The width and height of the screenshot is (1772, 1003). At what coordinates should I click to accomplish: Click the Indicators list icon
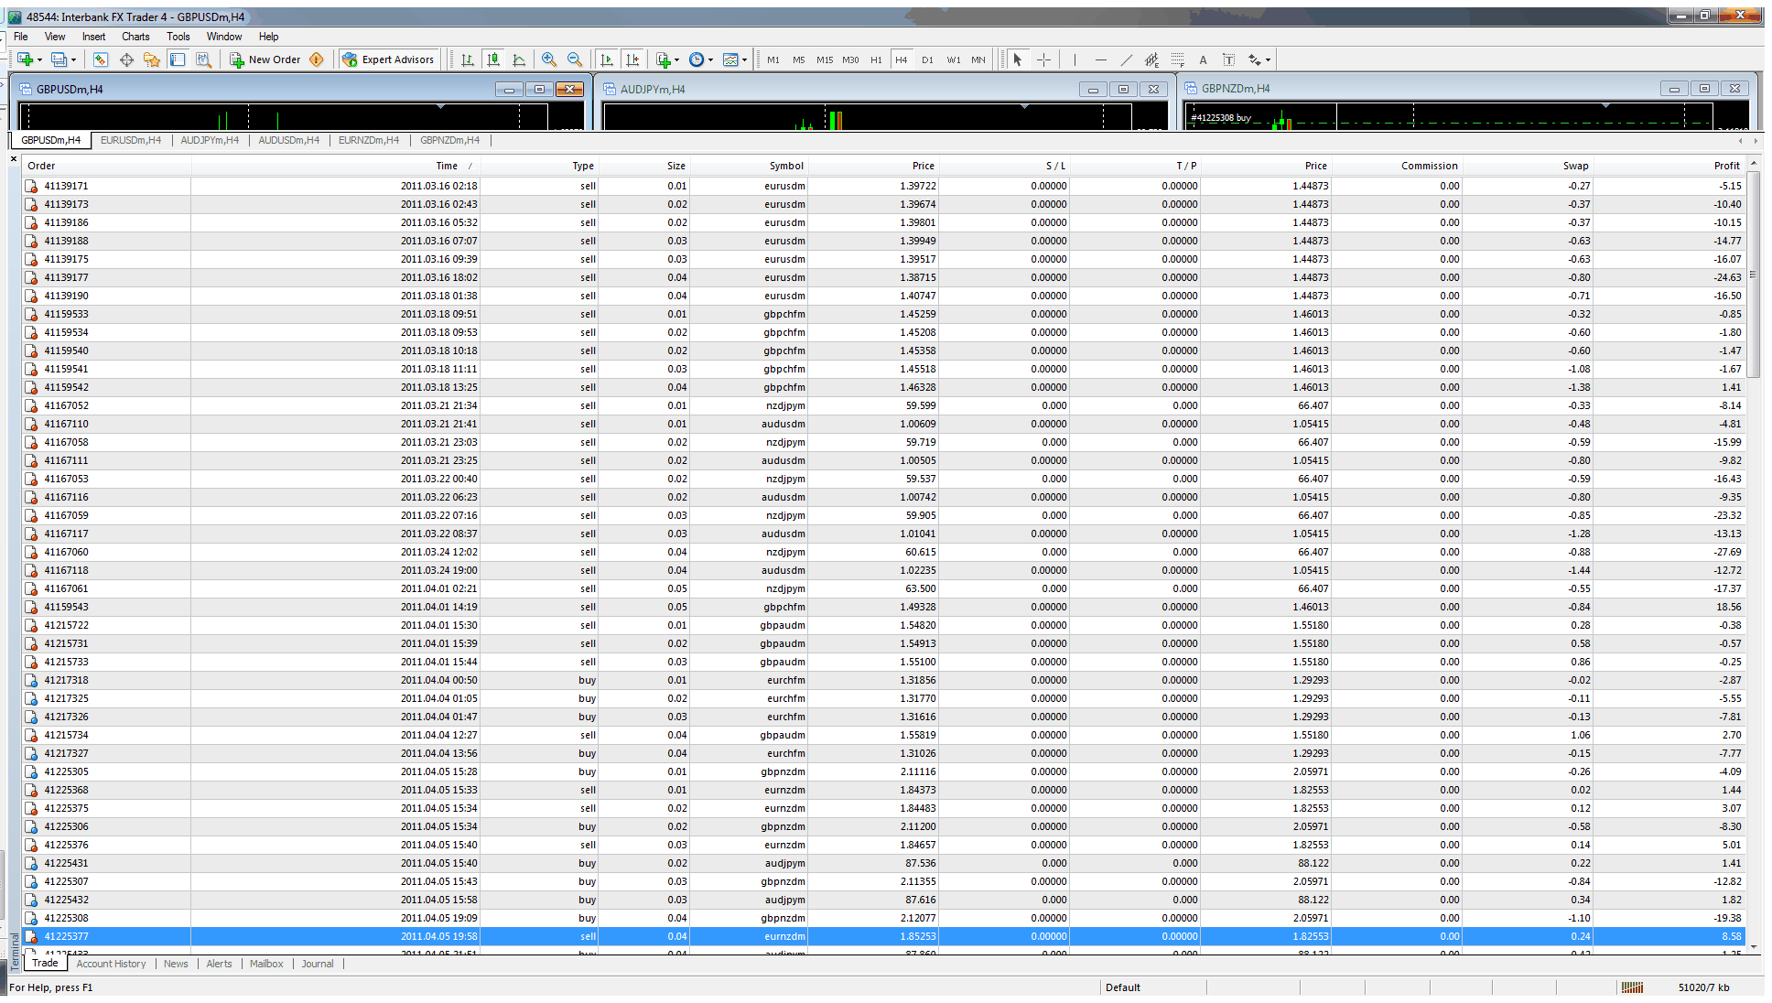(664, 59)
